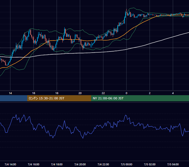Click the oscillator peak near 7/5 00:00
Viewport: 189px width, 167px height.
tap(126, 115)
